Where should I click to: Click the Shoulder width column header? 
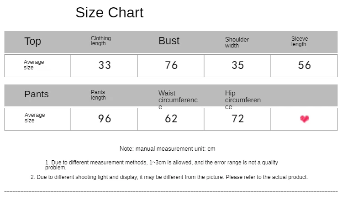click(x=237, y=42)
